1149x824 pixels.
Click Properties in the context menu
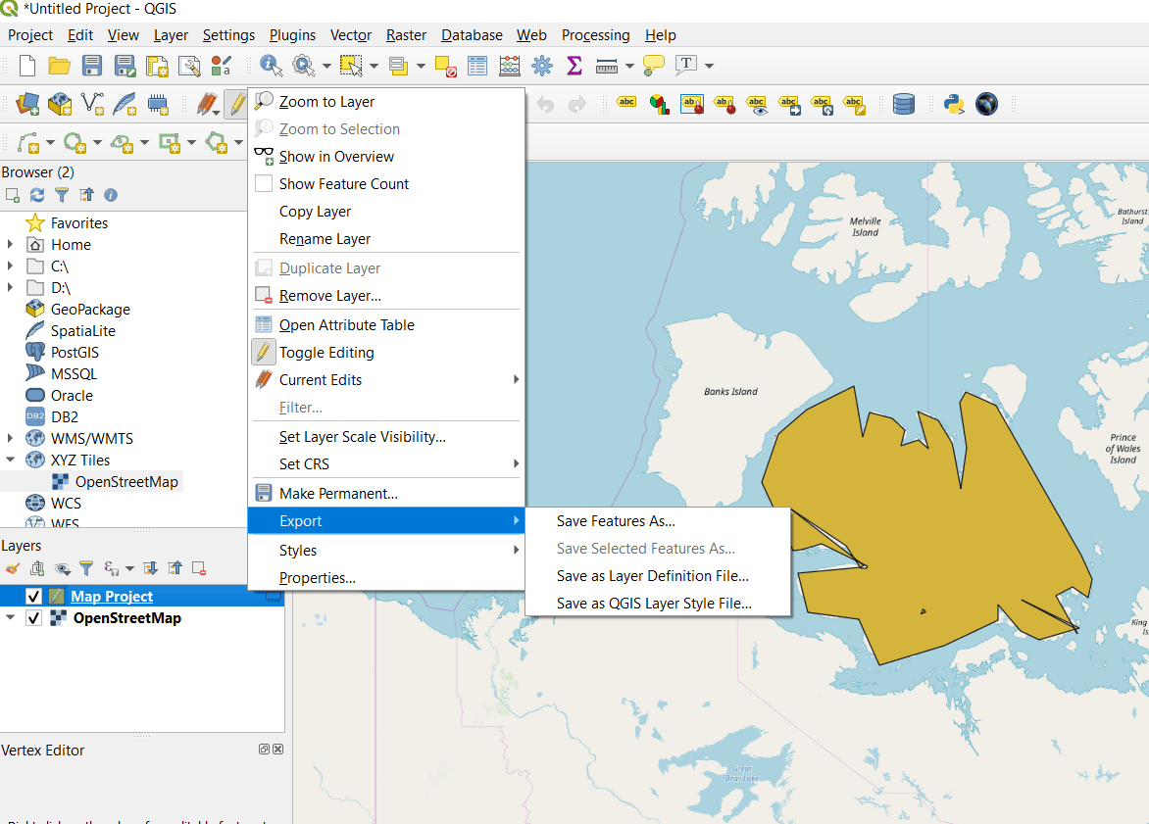click(x=317, y=578)
